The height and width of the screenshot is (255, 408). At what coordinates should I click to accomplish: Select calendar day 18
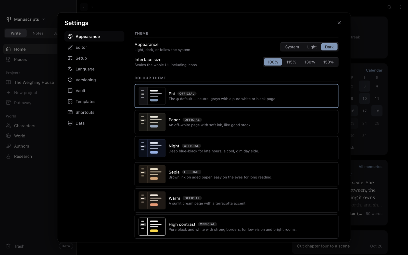(x=377, y=111)
